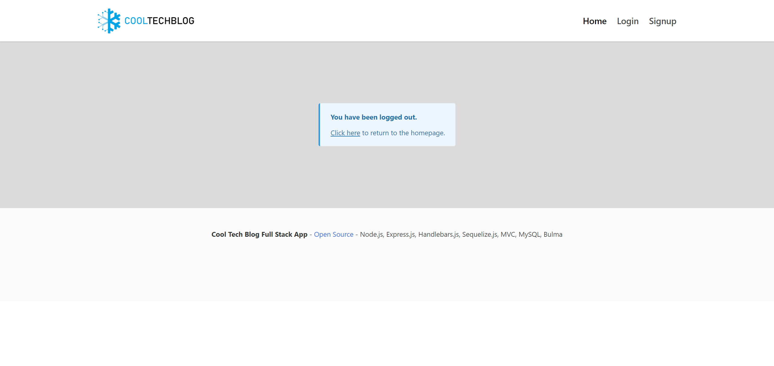
Task: Click the 'MySQL' word in footer
Action: [x=529, y=234]
